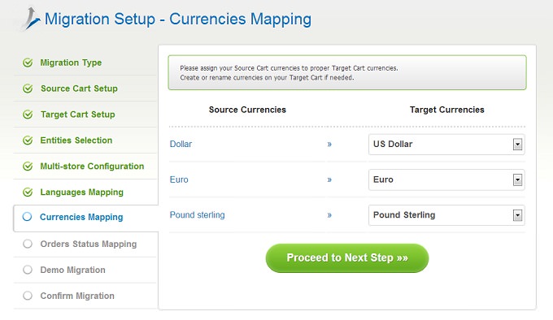Click the green checkmark next to Migration Type
Image resolution: width=553 pixels, height=320 pixels.
tap(28, 63)
